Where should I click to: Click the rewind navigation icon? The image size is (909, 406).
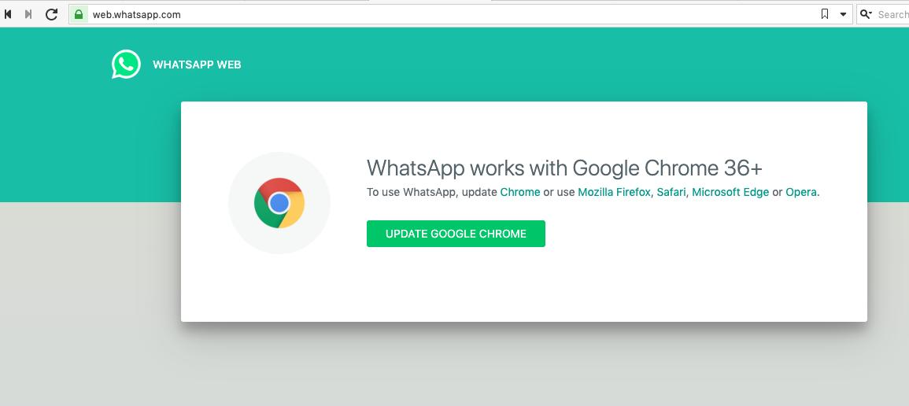(x=8, y=14)
